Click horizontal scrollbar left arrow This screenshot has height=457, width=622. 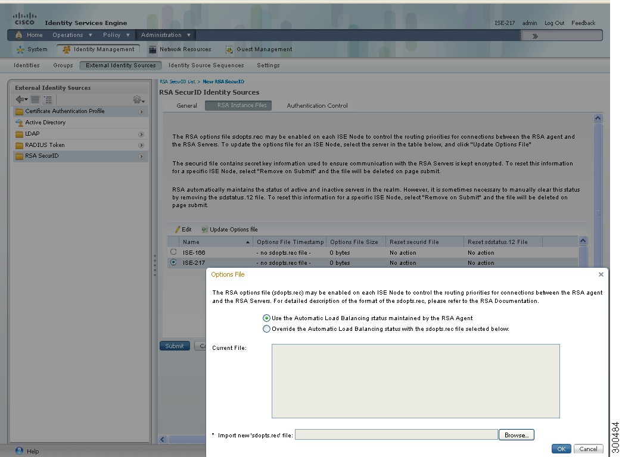[x=162, y=439]
